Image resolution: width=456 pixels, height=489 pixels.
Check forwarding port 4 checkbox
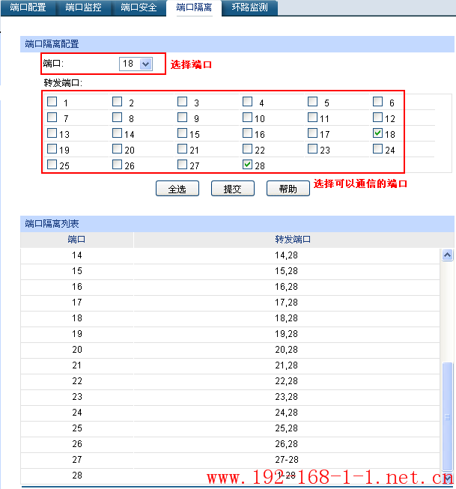coord(248,101)
